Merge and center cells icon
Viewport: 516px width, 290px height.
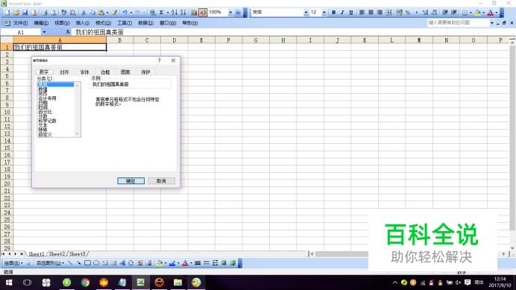388,13
